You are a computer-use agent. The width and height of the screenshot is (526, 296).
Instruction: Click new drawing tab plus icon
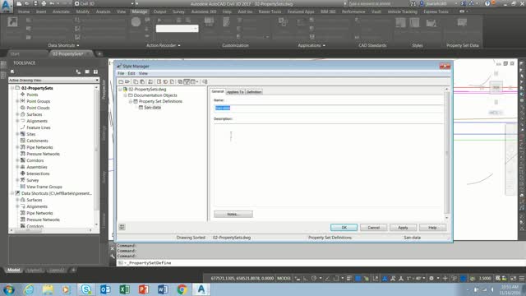coord(99,53)
